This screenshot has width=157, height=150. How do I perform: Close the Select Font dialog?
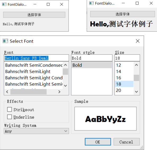click(138, 41)
